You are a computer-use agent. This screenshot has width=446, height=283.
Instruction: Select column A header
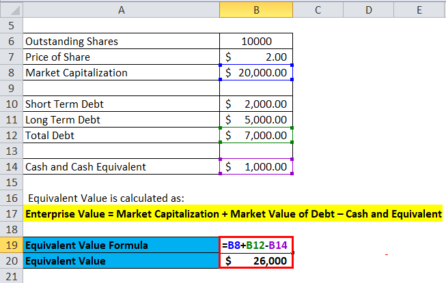(x=121, y=10)
